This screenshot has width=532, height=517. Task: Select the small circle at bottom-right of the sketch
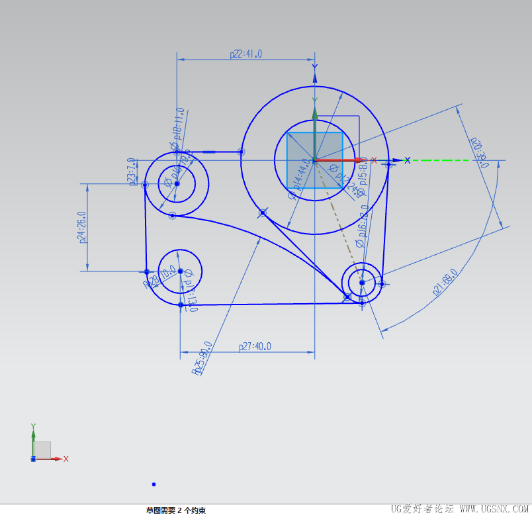(x=361, y=282)
